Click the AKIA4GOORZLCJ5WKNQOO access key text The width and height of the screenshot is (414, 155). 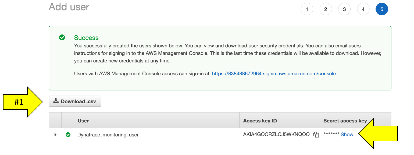(276, 135)
